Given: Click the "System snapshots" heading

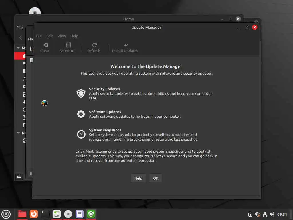Looking at the screenshot, I should point(105,130).
